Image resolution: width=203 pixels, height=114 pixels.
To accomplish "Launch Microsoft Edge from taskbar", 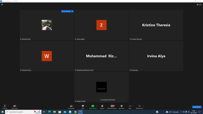I will [x=49, y=112].
